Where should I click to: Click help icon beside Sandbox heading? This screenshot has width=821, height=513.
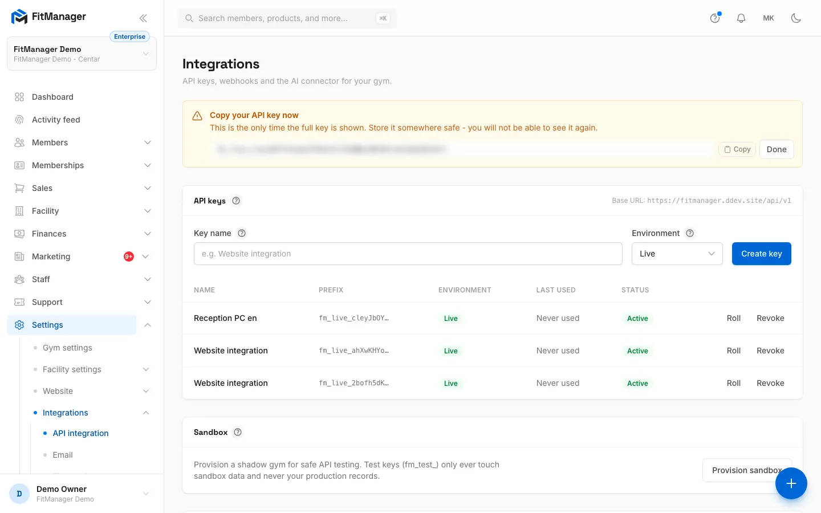pos(238,432)
